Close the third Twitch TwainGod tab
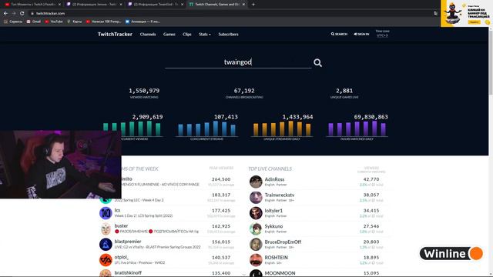Image resolution: width=493 pixels, height=277 pixels. point(182,5)
